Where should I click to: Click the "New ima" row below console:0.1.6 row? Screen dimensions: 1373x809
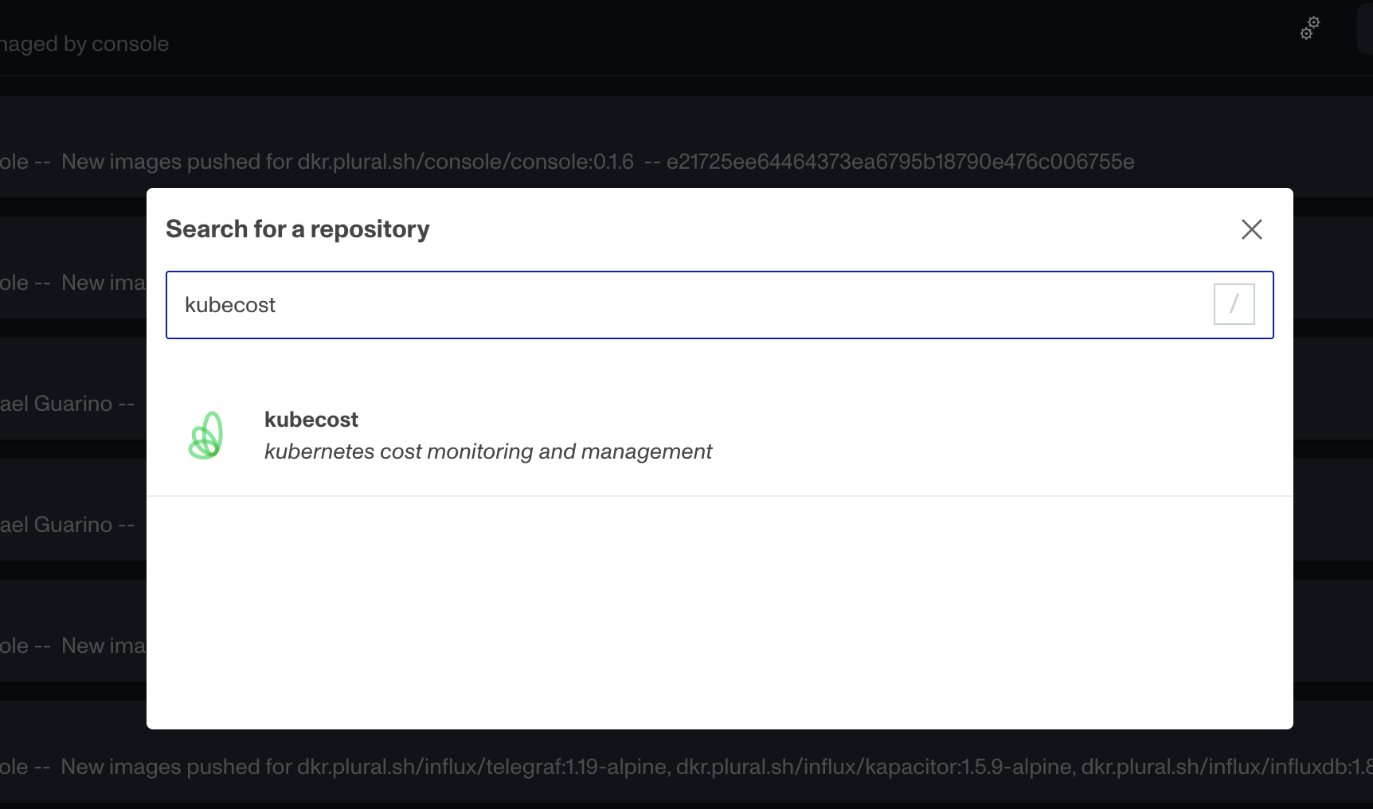pyautogui.click(x=103, y=283)
